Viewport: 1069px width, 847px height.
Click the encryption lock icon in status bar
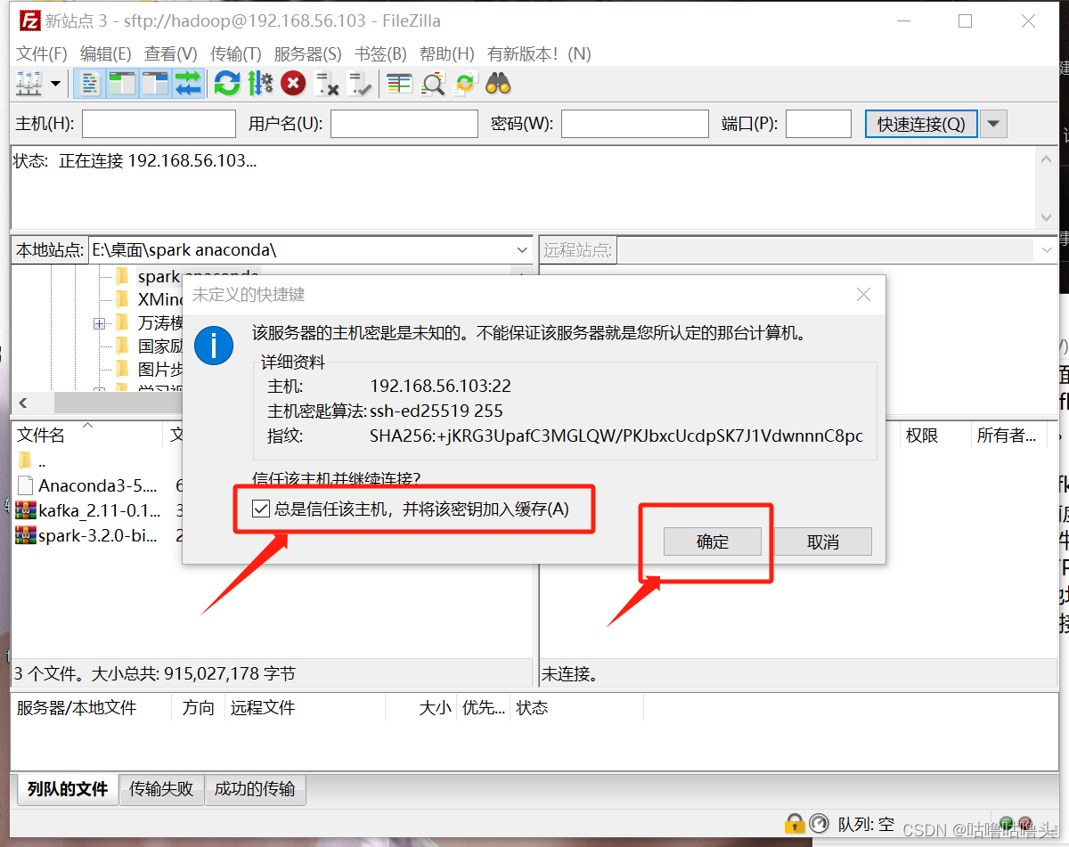(794, 823)
